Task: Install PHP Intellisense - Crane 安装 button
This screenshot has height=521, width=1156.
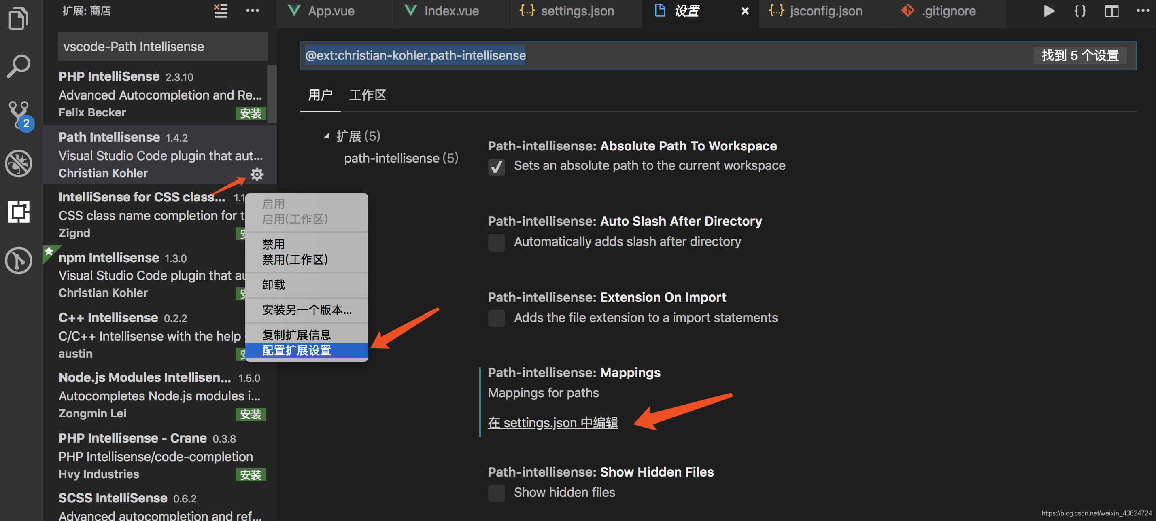Action: tap(251, 474)
